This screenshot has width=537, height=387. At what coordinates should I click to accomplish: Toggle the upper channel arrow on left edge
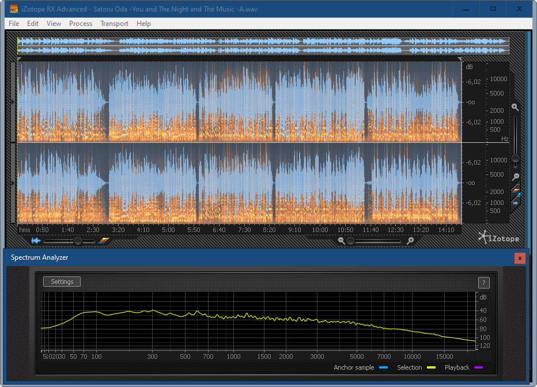click(14, 102)
